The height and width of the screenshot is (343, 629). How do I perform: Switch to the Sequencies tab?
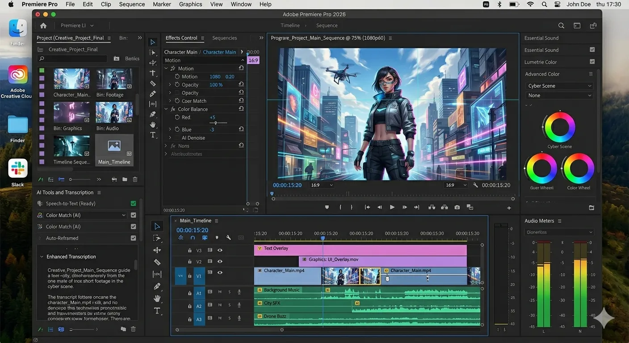(x=224, y=38)
